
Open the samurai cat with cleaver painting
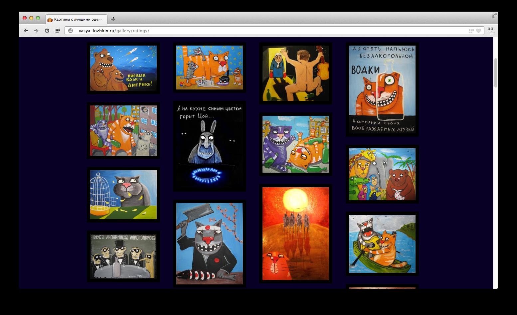click(x=210, y=243)
